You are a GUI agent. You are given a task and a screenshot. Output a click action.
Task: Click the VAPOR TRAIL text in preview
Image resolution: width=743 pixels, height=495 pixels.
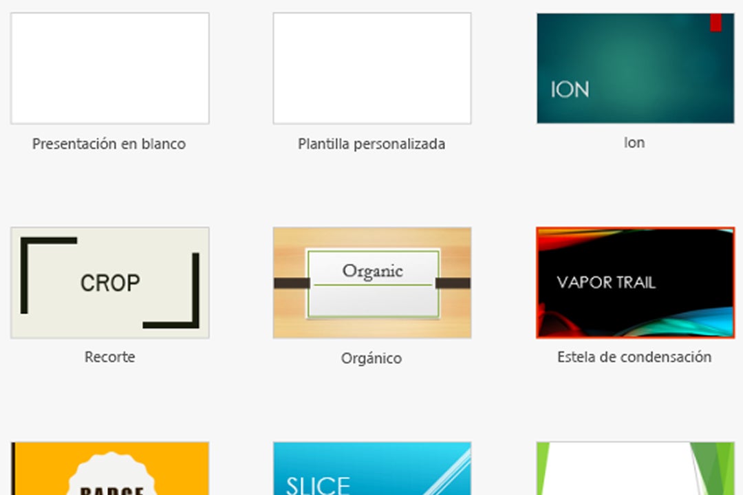pyautogui.click(x=606, y=283)
